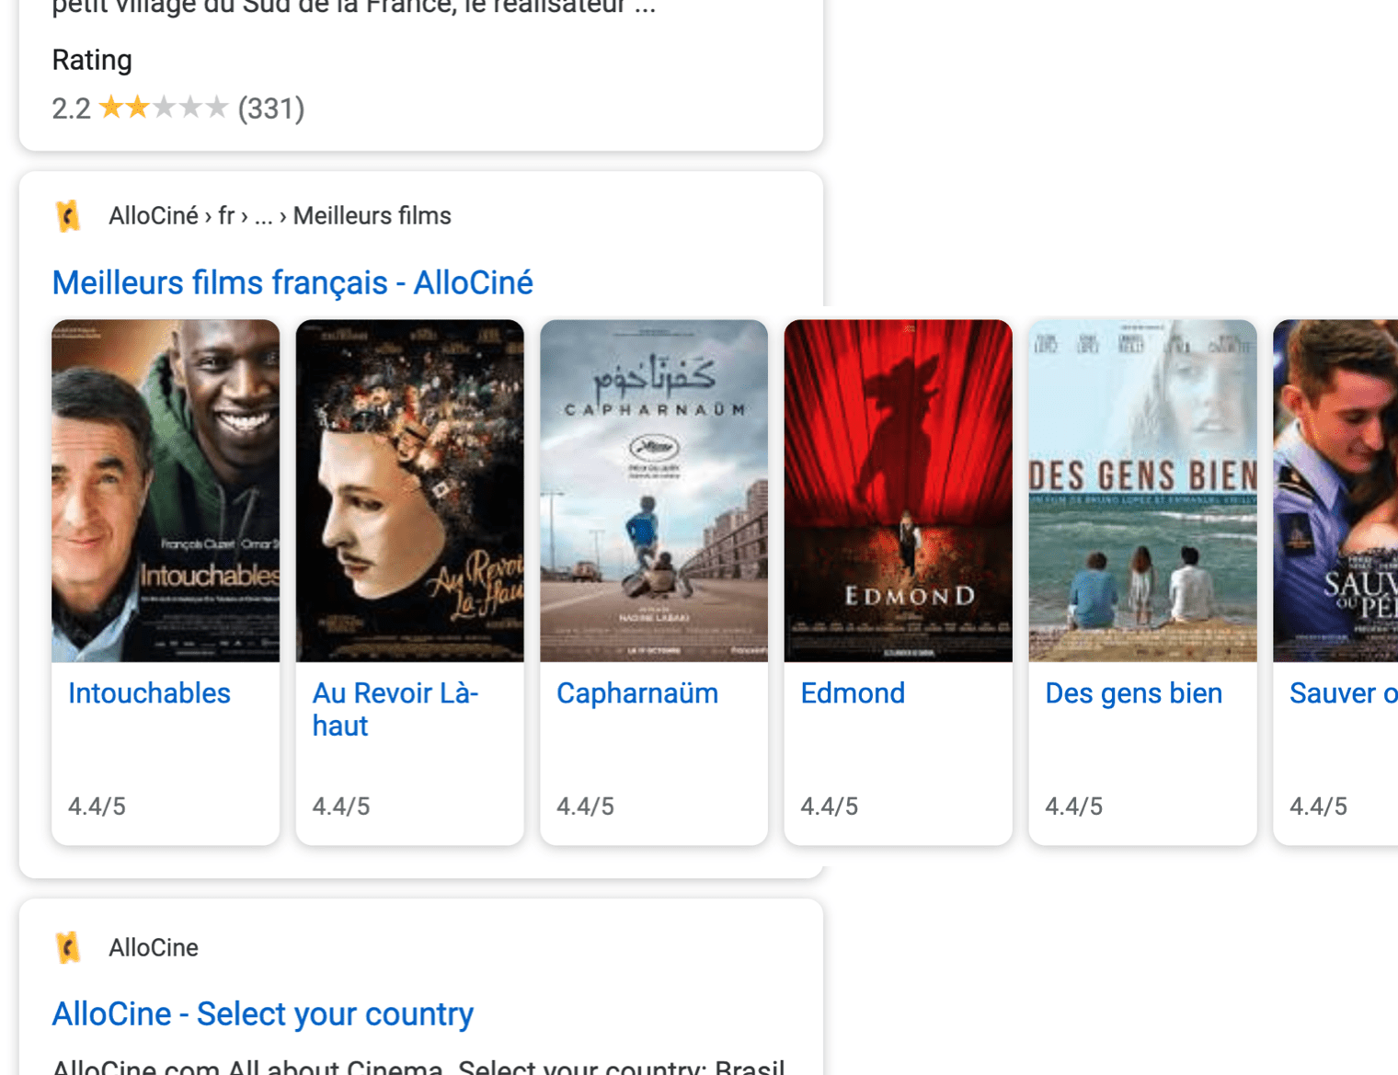Click the Intouchables movie poster

[x=166, y=491]
